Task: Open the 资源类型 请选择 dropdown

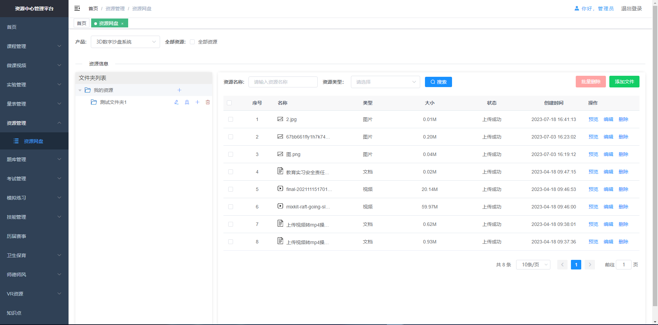Action: (x=386, y=82)
